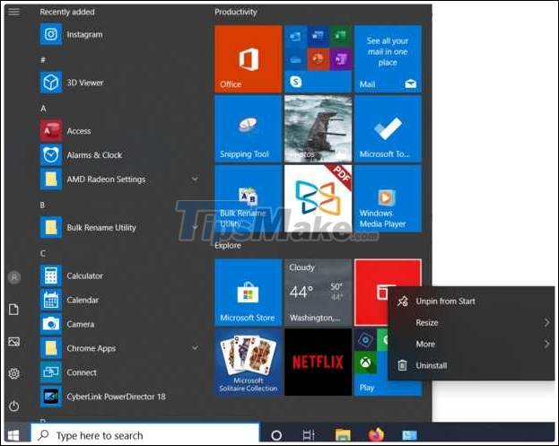This screenshot has height=446, width=559.
Task: Open the Cloudy Washington weather tile
Action: pyautogui.click(x=318, y=293)
